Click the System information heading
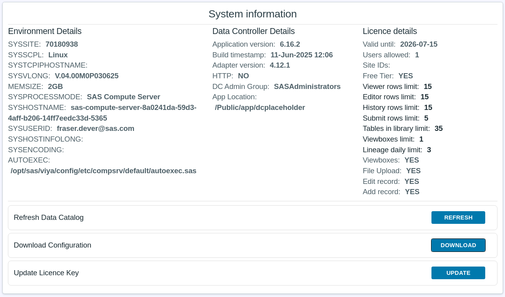The image size is (505, 297). 252,14
